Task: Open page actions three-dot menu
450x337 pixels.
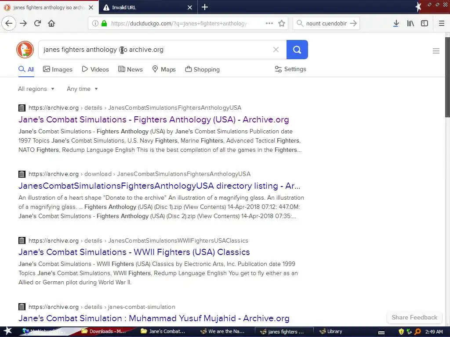Action: click(269, 23)
